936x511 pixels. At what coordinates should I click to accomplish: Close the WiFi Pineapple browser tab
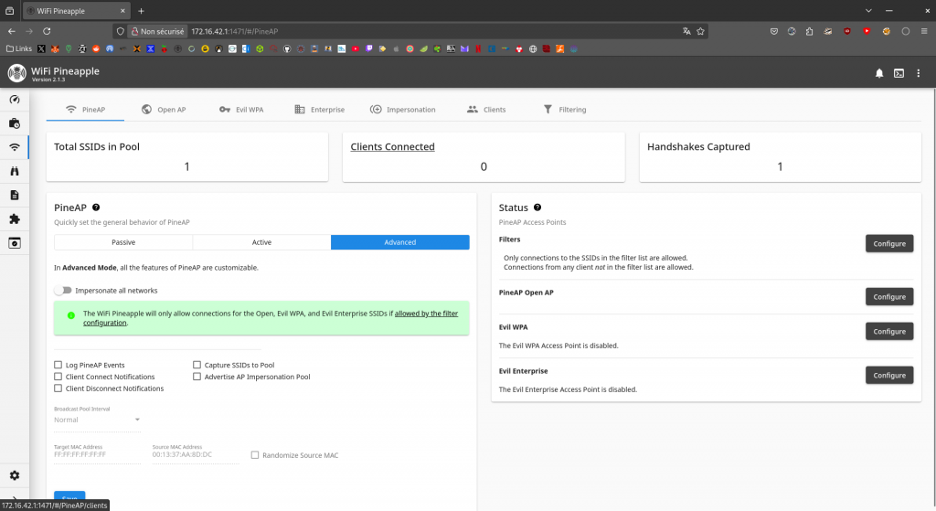pos(122,11)
